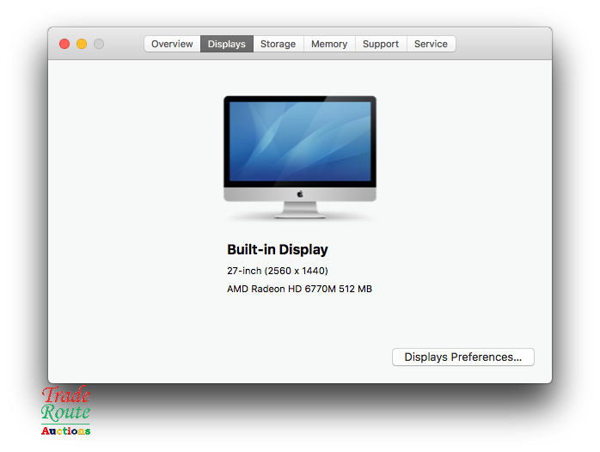Open the Overview tab
This screenshot has width=600, height=452.
[x=172, y=44]
